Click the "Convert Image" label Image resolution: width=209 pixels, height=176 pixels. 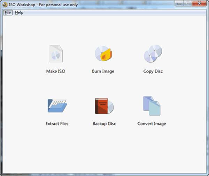coord(152,124)
